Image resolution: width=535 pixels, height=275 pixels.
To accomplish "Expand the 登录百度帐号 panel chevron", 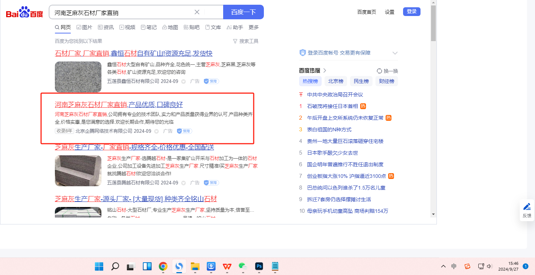I will pyautogui.click(x=395, y=53).
